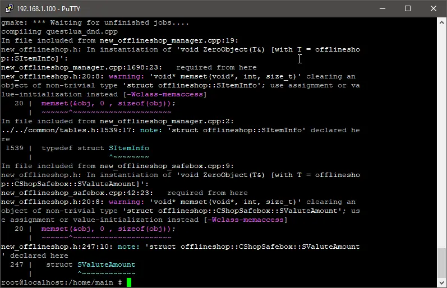Click the '192.168.1.100 - PuTTY' title bar

(x=168, y=8)
